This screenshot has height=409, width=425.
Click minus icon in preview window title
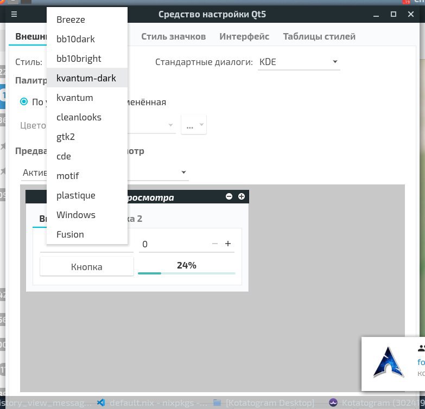tap(229, 196)
